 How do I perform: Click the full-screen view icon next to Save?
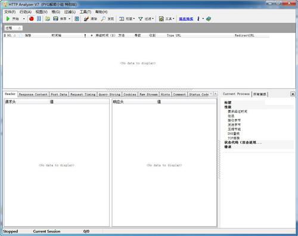tap(77, 18)
